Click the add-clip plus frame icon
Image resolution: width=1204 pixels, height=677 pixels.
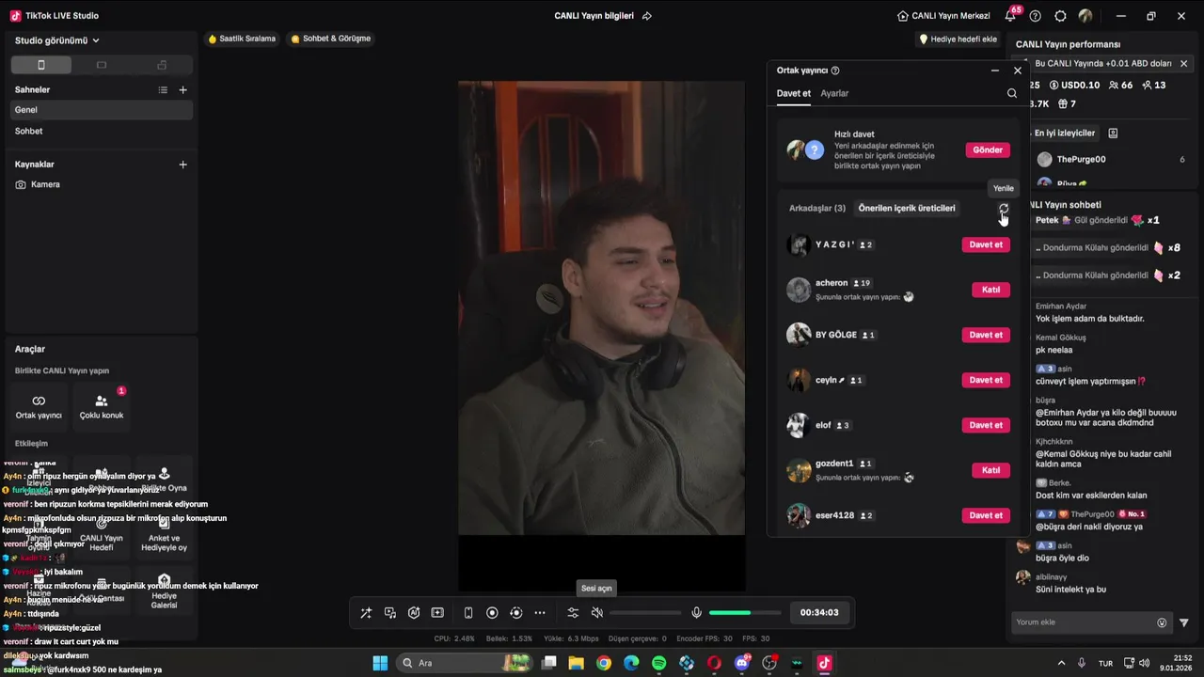coord(437,613)
